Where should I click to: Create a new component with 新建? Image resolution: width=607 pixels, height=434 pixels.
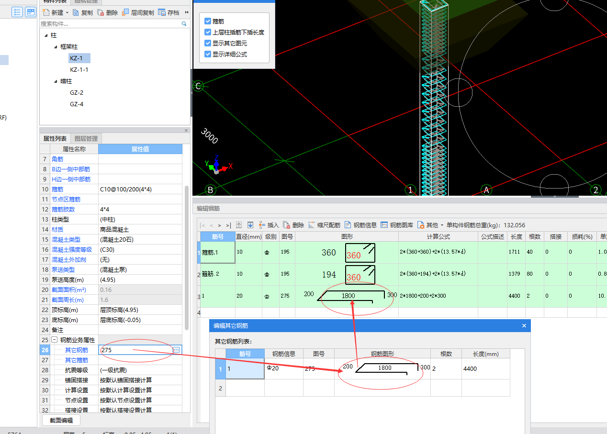(x=53, y=12)
